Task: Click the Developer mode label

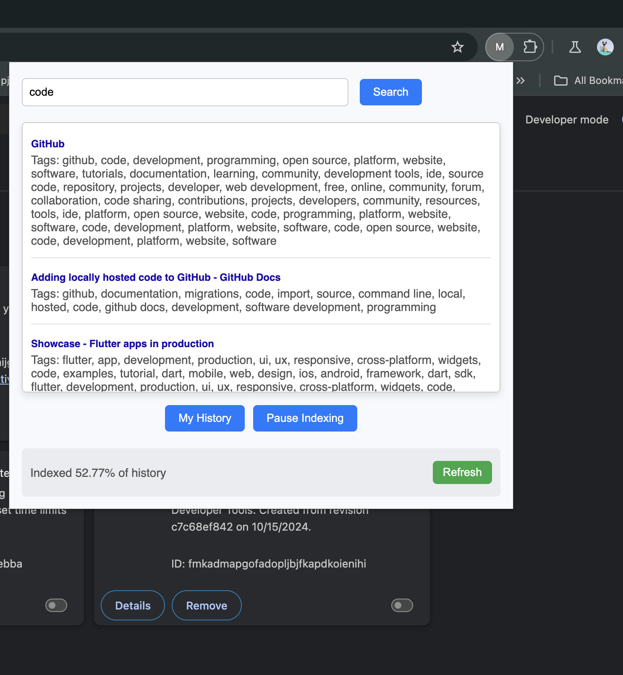Action: tap(567, 120)
